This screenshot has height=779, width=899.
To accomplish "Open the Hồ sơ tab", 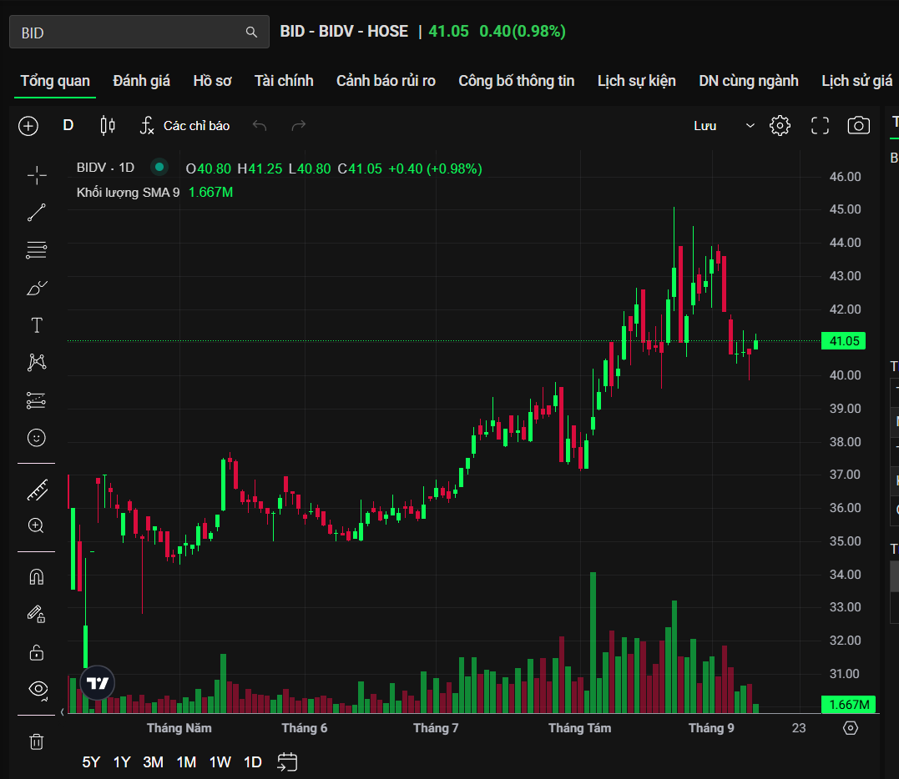I will coord(212,81).
